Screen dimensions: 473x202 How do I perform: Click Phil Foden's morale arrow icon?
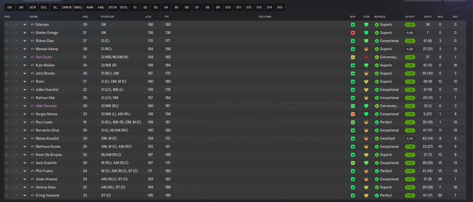[377, 171]
